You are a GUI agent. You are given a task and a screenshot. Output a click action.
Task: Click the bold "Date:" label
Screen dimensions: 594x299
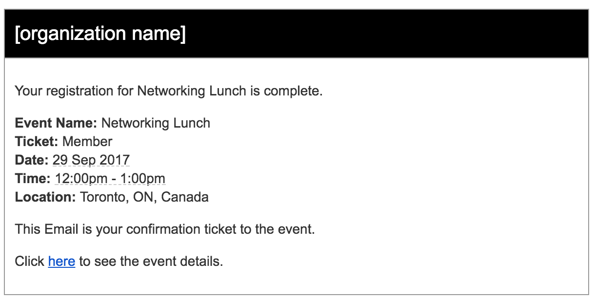click(32, 160)
